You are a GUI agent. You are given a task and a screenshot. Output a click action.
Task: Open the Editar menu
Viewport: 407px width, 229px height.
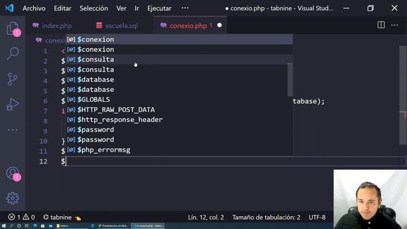point(62,8)
